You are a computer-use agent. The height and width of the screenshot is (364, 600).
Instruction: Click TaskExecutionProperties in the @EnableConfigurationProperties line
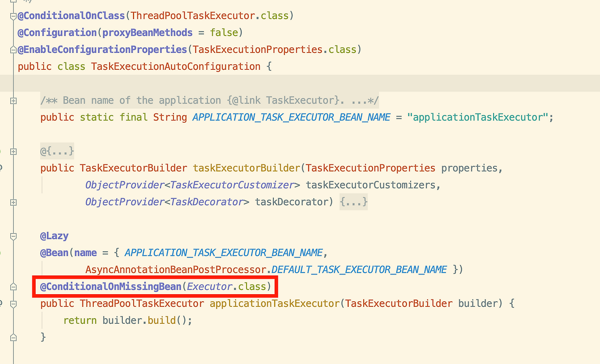pos(257,49)
